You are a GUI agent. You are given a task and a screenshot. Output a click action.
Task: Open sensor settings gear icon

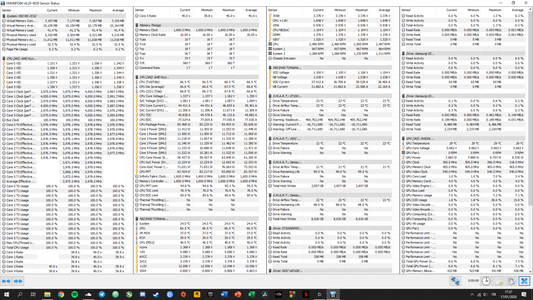[511, 281]
